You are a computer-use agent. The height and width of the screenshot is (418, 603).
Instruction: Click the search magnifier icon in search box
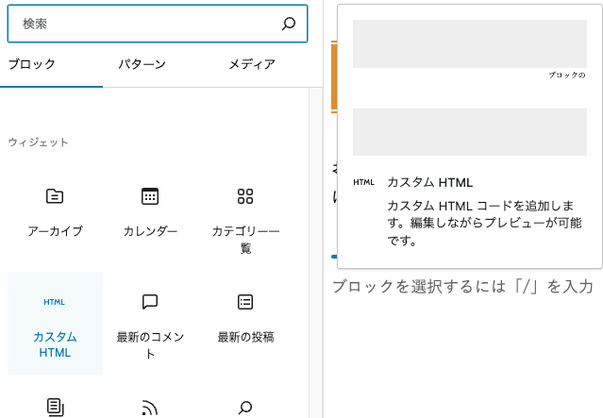pos(289,24)
